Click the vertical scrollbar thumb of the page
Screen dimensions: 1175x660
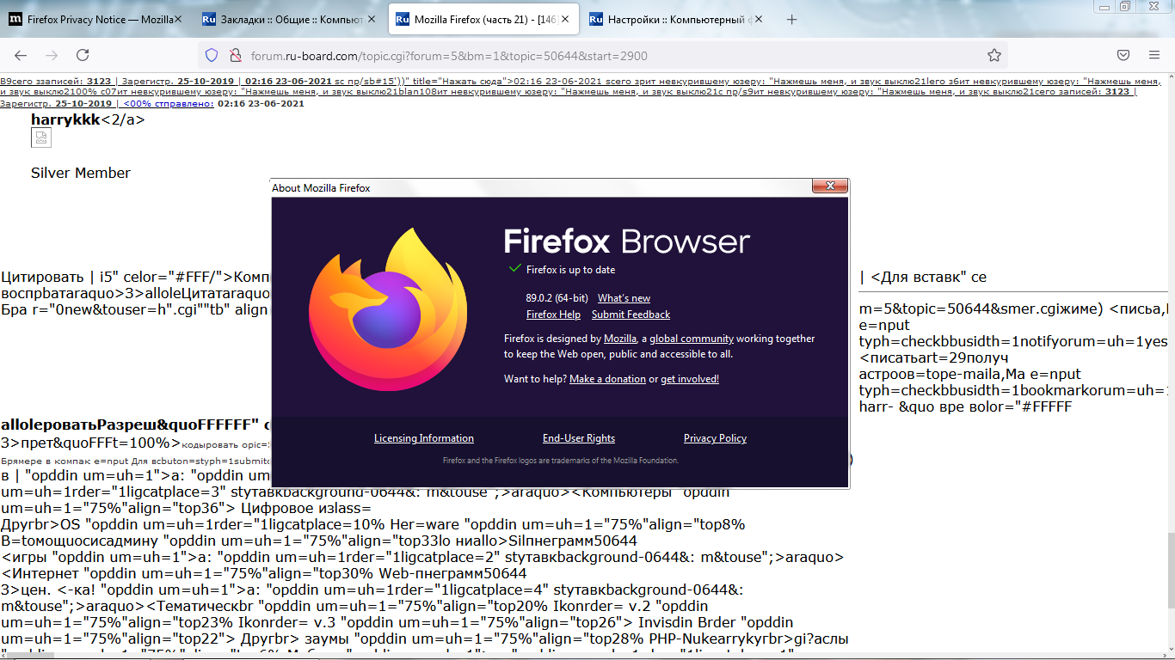click(1171, 570)
